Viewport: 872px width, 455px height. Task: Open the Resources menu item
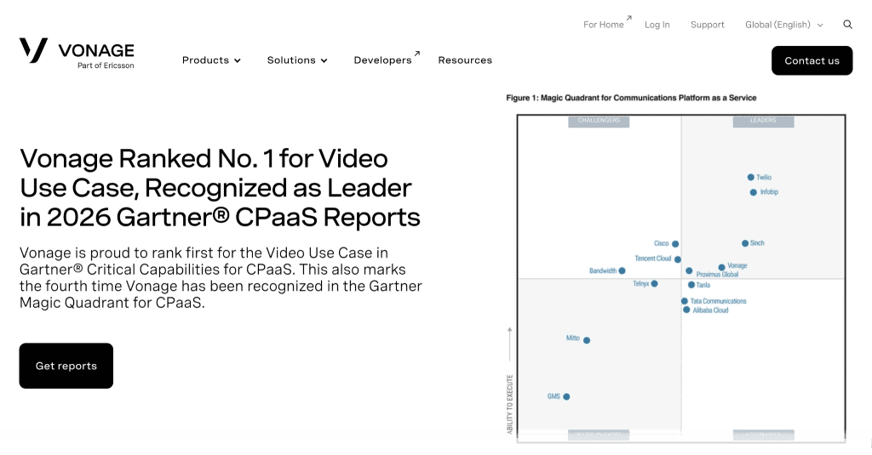(x=465, y=60)
